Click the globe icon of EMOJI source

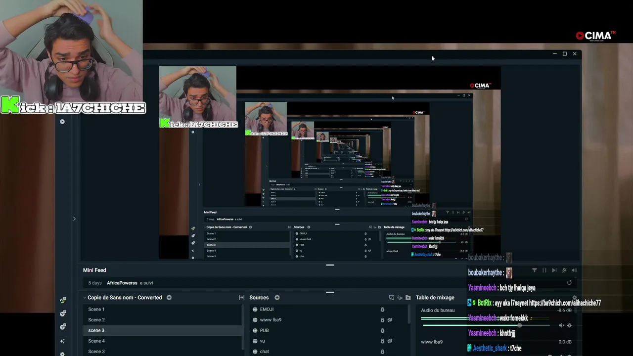pyautogui.click(x=255, y=310)
